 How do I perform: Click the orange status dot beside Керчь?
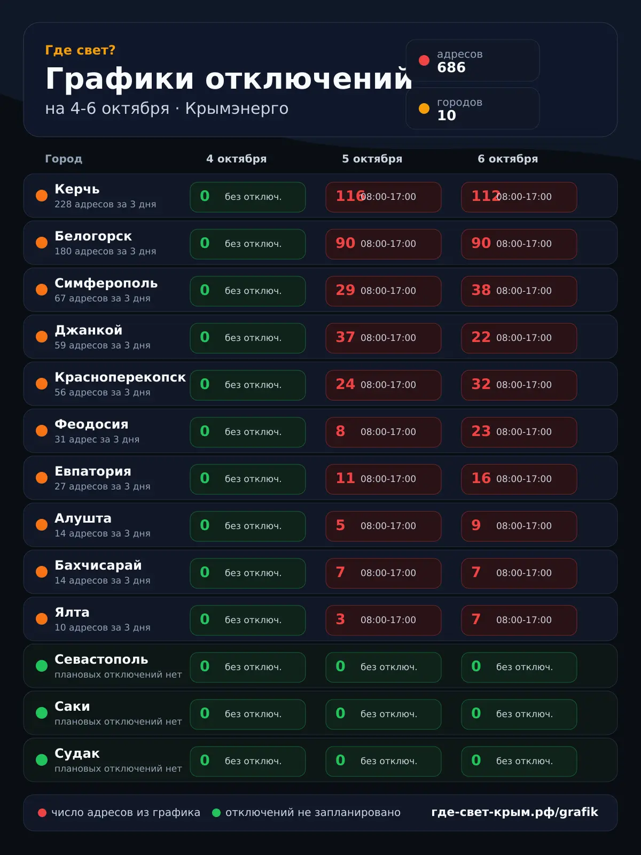[x=42, y=196]
